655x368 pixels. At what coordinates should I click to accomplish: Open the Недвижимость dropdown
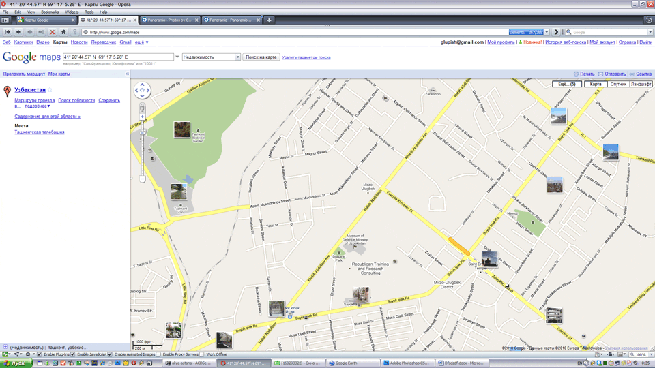tap(211, 57)
